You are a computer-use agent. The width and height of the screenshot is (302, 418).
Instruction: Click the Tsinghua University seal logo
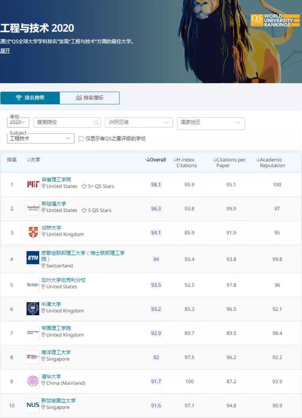pyautogui.click(x=33, y=381)
